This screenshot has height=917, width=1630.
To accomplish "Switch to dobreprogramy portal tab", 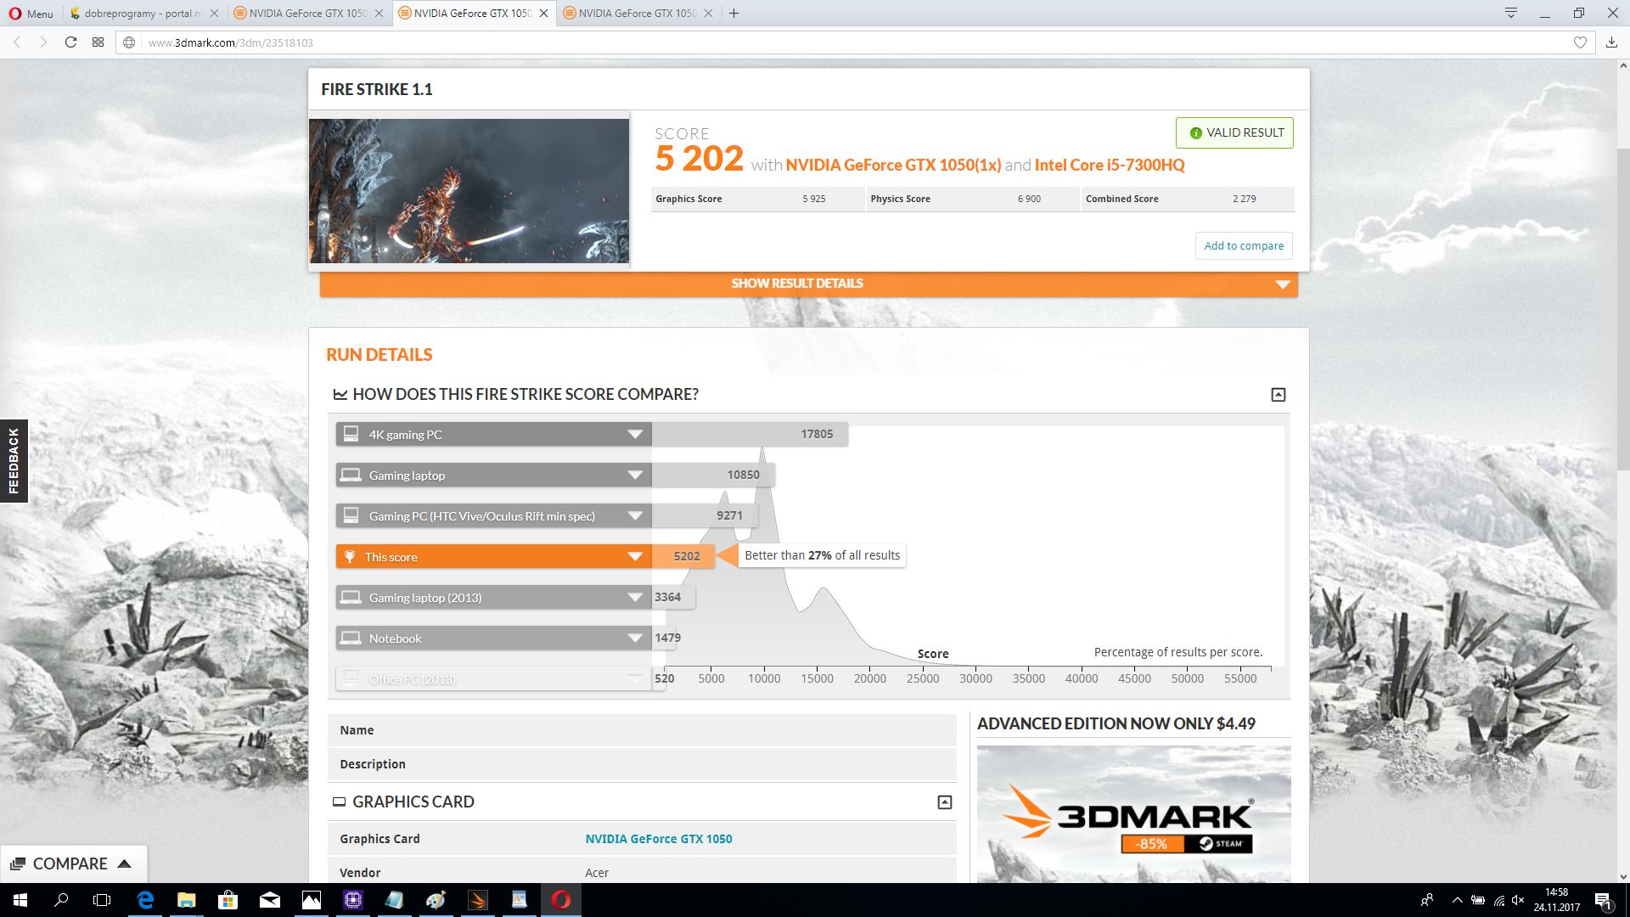I will [140, 13].
